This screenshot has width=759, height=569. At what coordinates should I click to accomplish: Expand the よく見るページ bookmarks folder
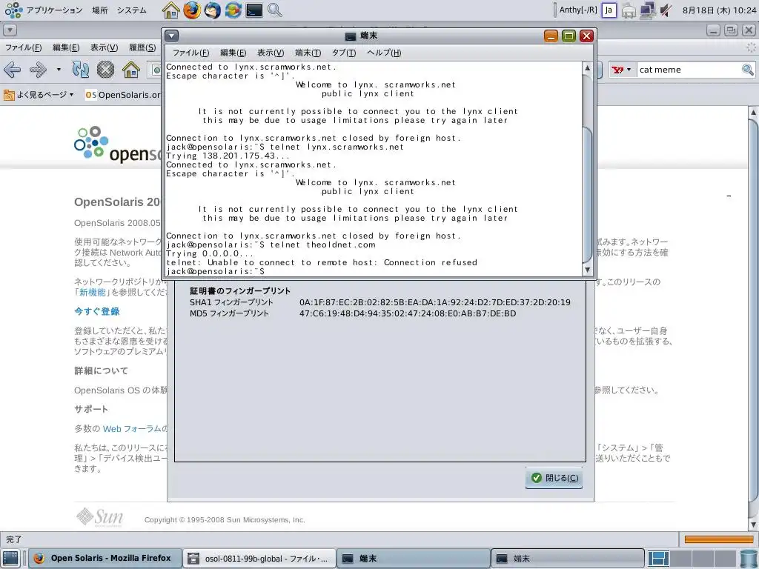point(39,95)
